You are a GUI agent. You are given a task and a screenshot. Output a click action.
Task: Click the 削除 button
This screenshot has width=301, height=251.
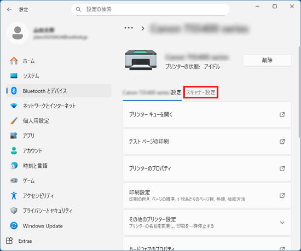pos(267,60)
